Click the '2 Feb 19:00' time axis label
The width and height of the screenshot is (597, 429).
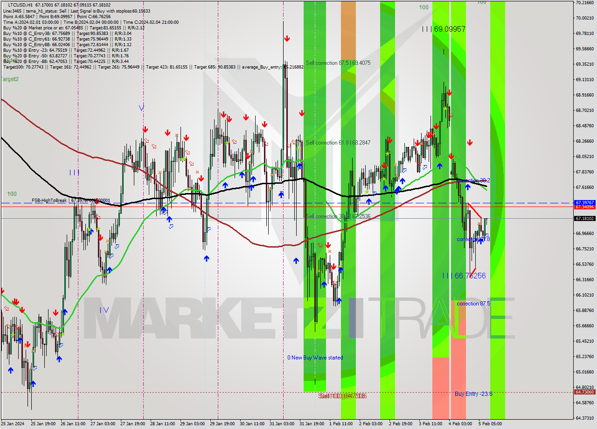400,424
